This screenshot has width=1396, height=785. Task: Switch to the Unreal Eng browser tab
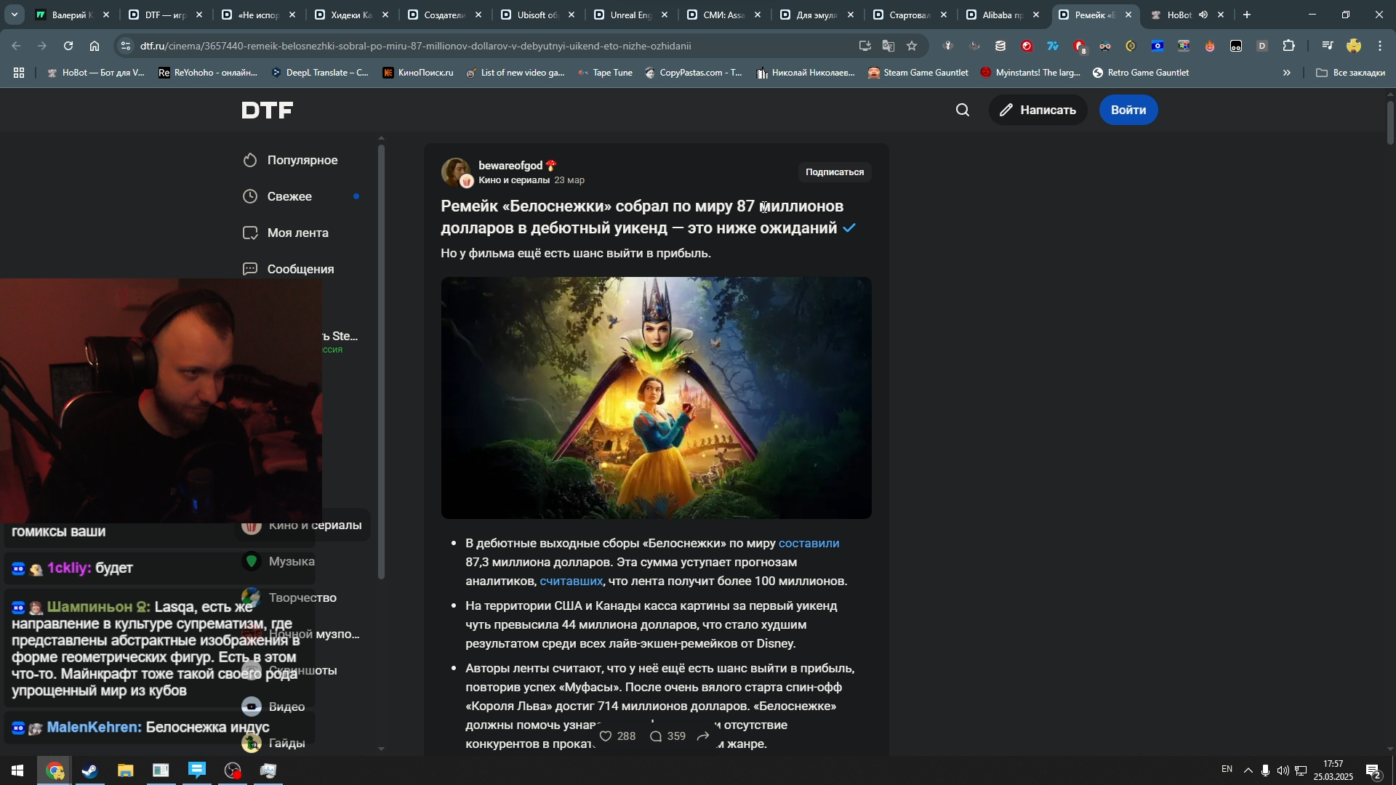[629, 15]
